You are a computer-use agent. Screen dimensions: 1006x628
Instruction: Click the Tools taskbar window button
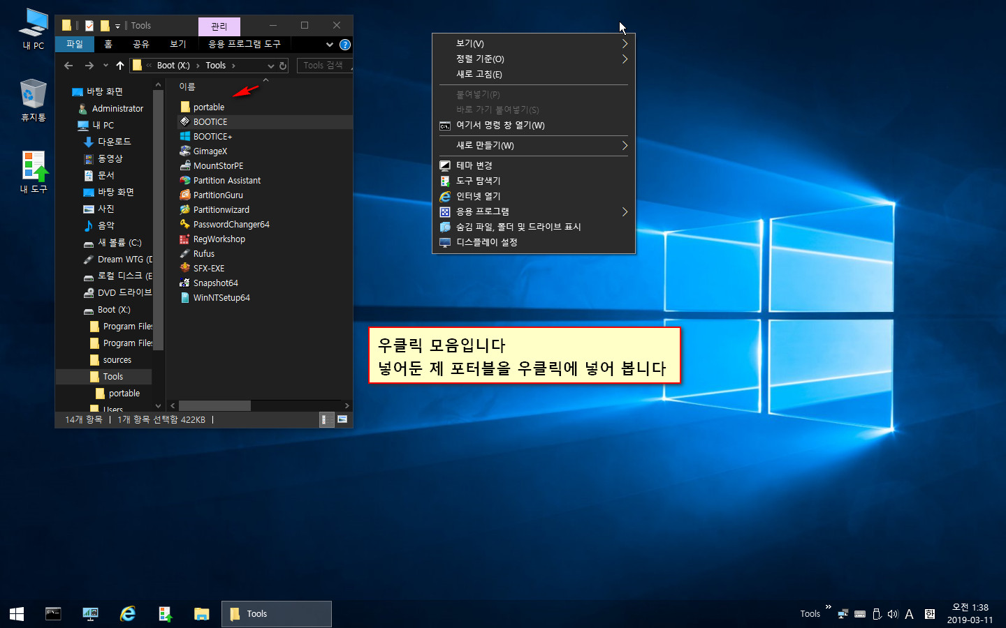click(277, 614)
